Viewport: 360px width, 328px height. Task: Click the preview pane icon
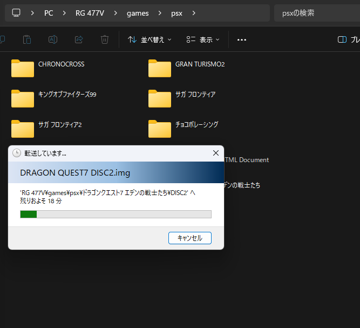342,39
